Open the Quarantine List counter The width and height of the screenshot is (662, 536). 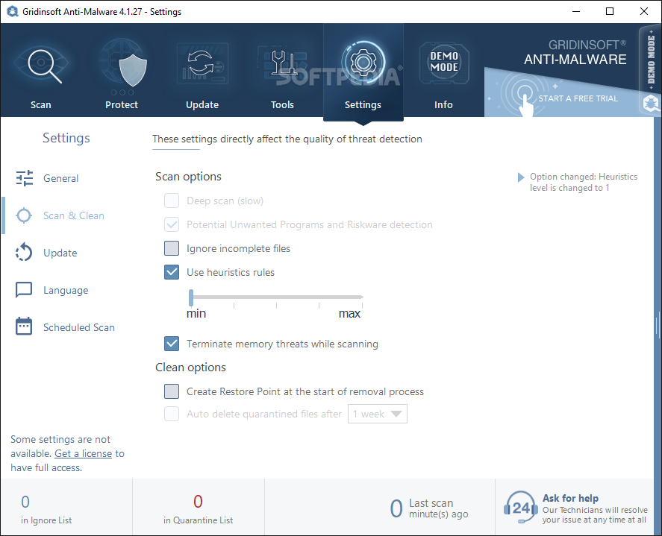[198, 509]
